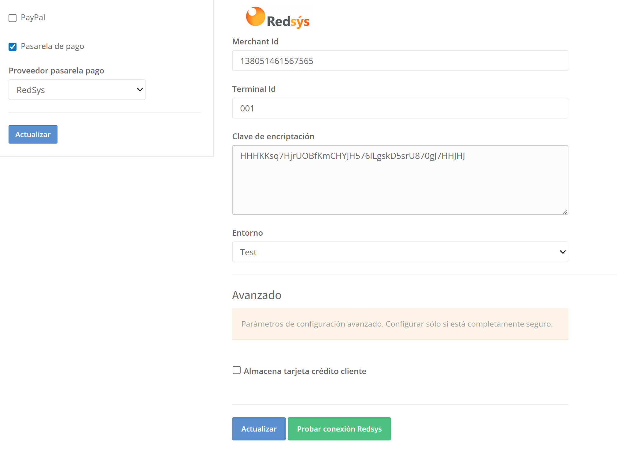Click Almacena tarjeta crédito cliente label

point(305,371)
